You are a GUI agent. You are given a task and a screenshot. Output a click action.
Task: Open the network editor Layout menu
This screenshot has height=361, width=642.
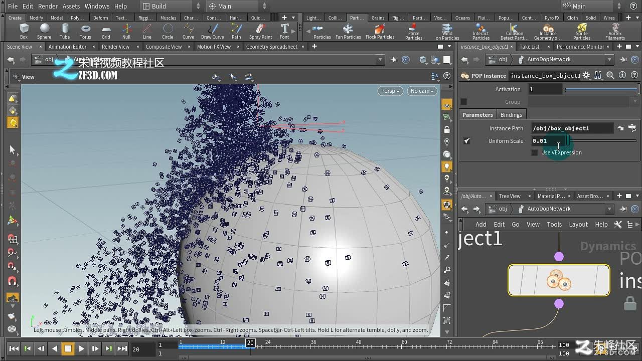578,224
